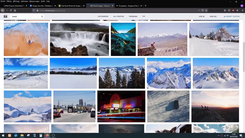Open the Firefox library icon
This screenshot has height=138, width=245.
225,10
